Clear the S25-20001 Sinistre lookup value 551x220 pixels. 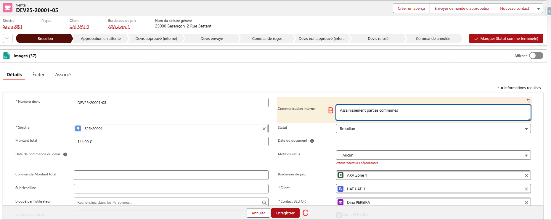click(x=264, y=129)
